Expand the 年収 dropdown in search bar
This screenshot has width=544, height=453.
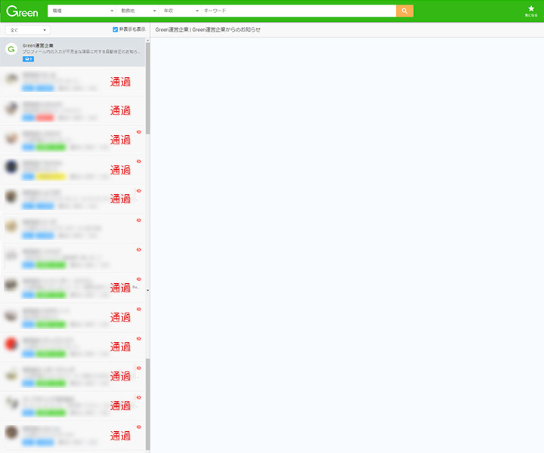[x=181, y=11]
